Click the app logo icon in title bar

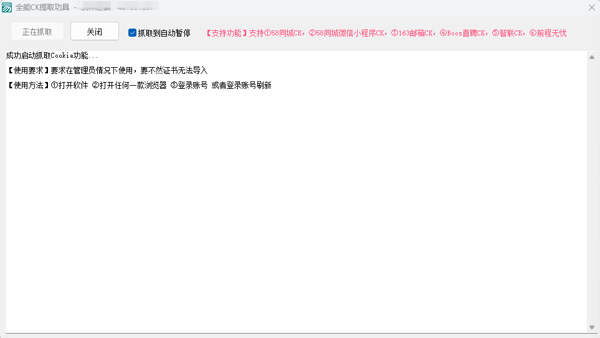click(x=7, y=7)
